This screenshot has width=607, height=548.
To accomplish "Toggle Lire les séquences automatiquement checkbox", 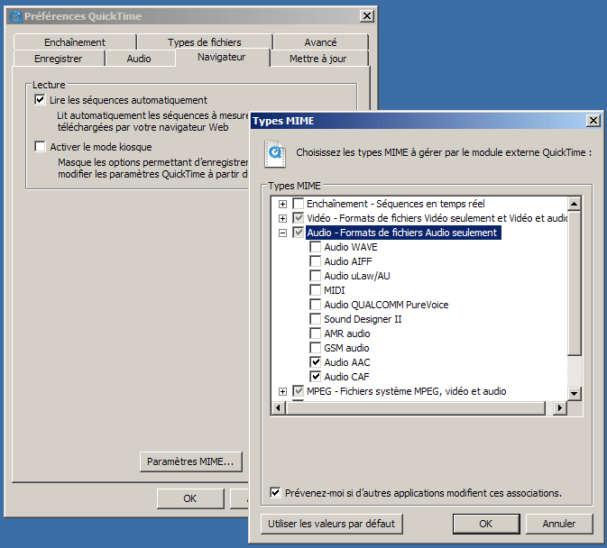I will [x=40, y=100].
